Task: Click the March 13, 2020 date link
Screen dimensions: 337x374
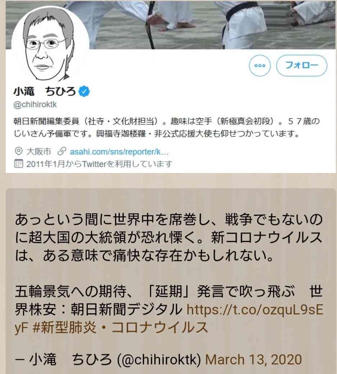Action: point(254,360)
